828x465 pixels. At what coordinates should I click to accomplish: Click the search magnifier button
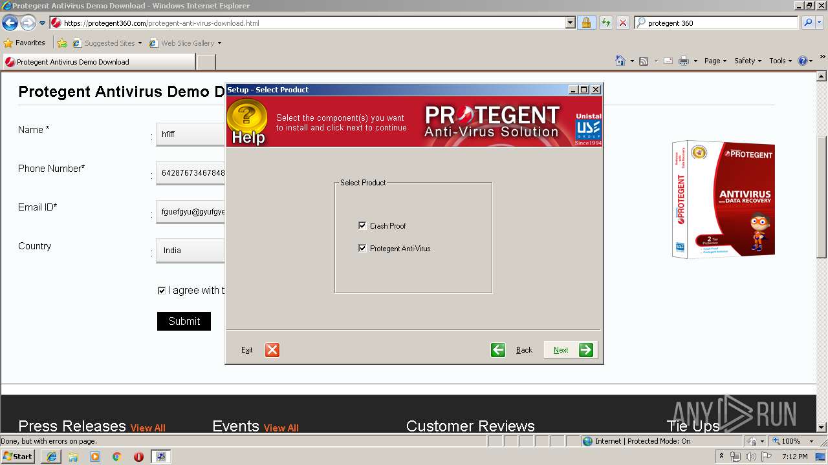[x=808, y=23]
